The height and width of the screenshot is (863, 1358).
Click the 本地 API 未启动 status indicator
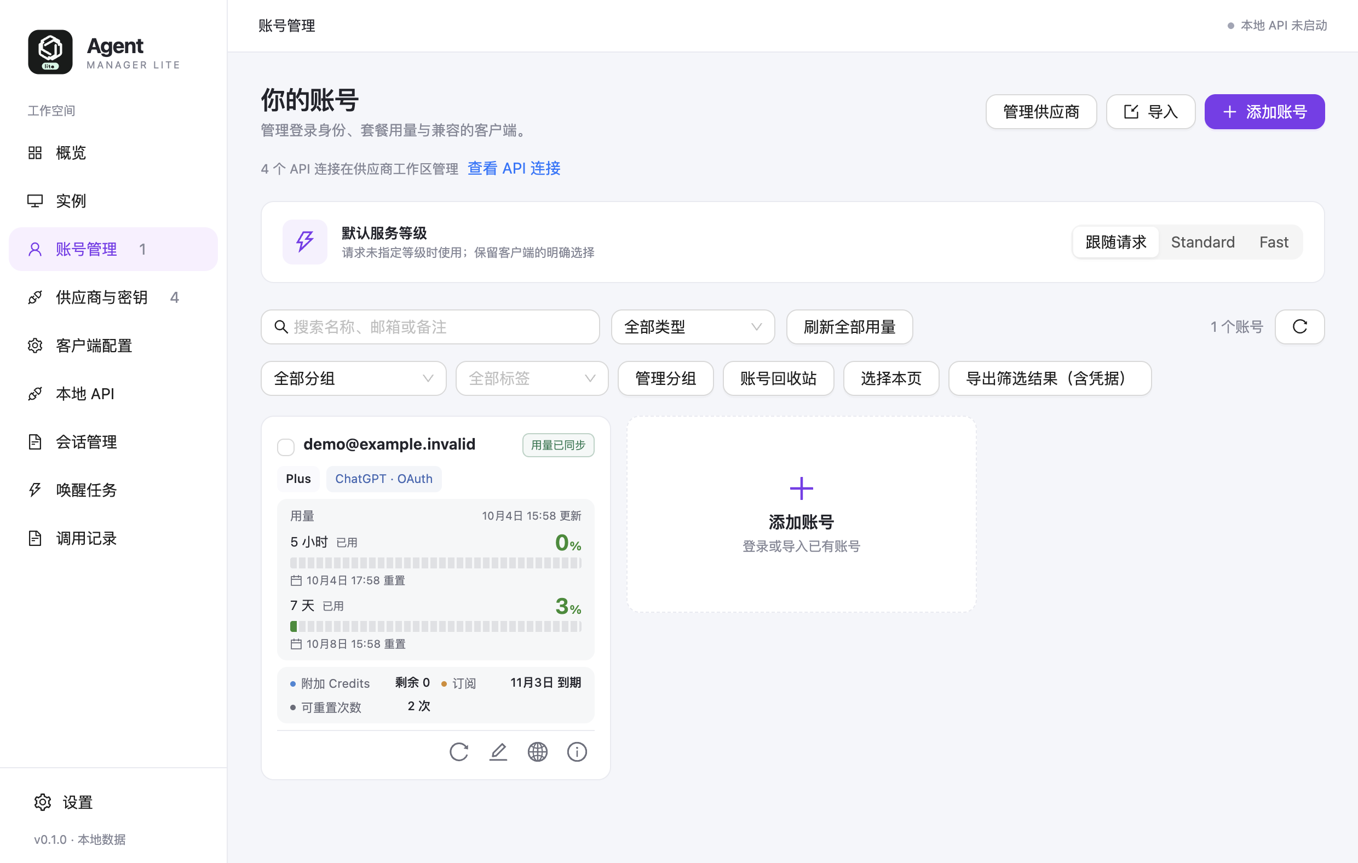[x=1277, y=25]
